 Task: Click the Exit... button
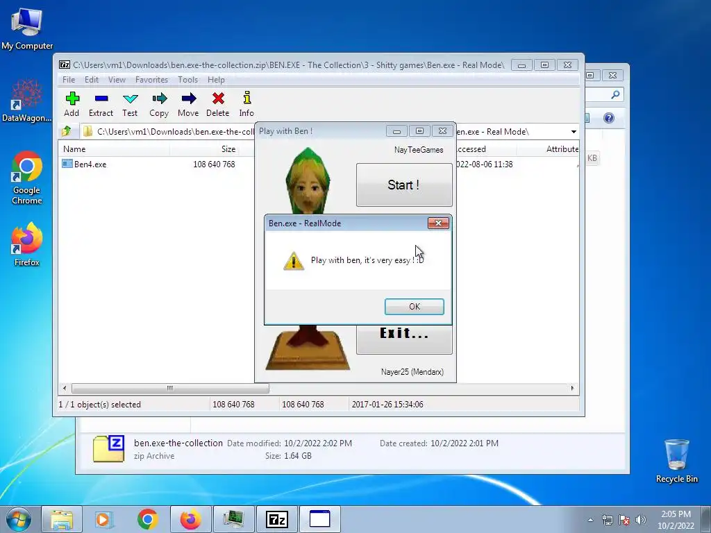click(x=404, y=339)
